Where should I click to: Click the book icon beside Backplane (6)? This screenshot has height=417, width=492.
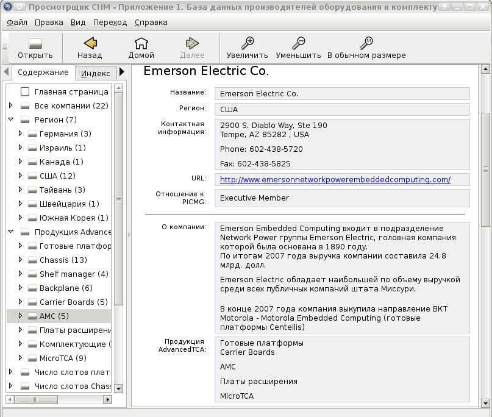point(32,288)
